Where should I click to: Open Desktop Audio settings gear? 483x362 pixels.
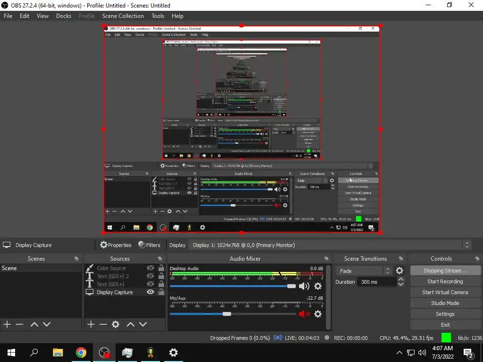318,286
